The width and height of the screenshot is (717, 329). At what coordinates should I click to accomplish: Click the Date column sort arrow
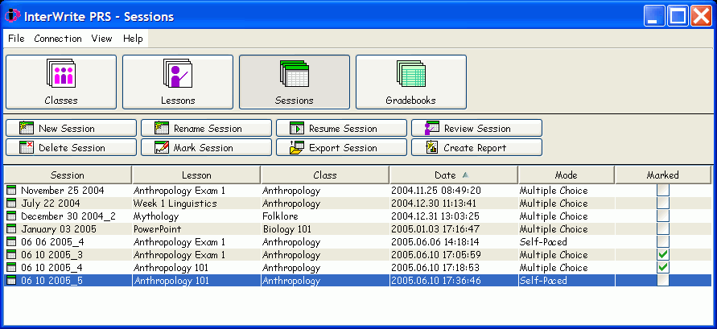pos(465,175)
